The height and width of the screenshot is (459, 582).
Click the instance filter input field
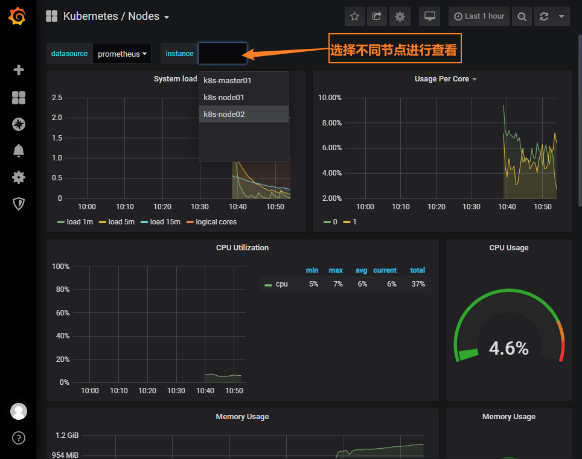pyautogui.click(x=223, y=54)
